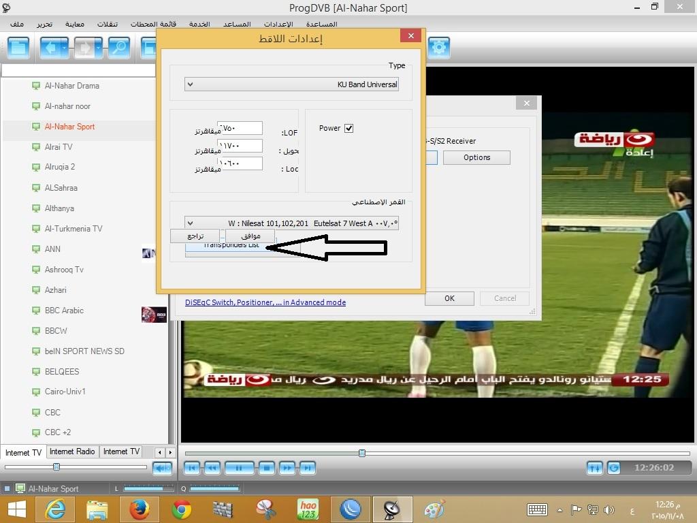Toggle the Power checkbox
The height and width of the screenshot is (523, 697).
[349, 128]
